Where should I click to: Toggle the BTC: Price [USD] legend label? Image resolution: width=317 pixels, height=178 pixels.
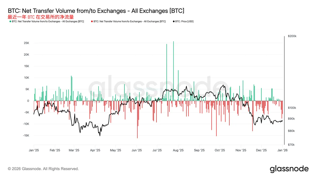pyautogui.click(x=184, y=21)
